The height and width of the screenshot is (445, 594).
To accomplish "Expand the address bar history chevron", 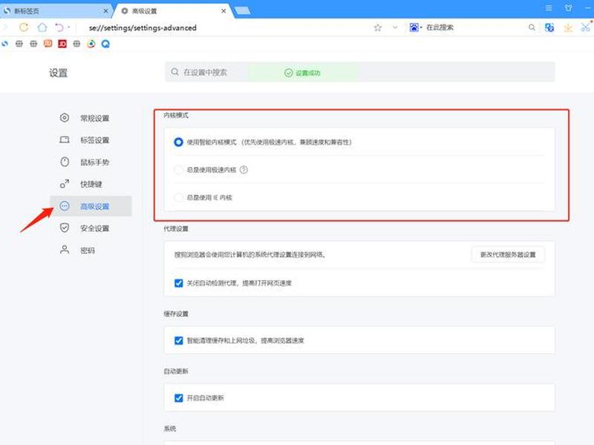I will click(395, 27).
